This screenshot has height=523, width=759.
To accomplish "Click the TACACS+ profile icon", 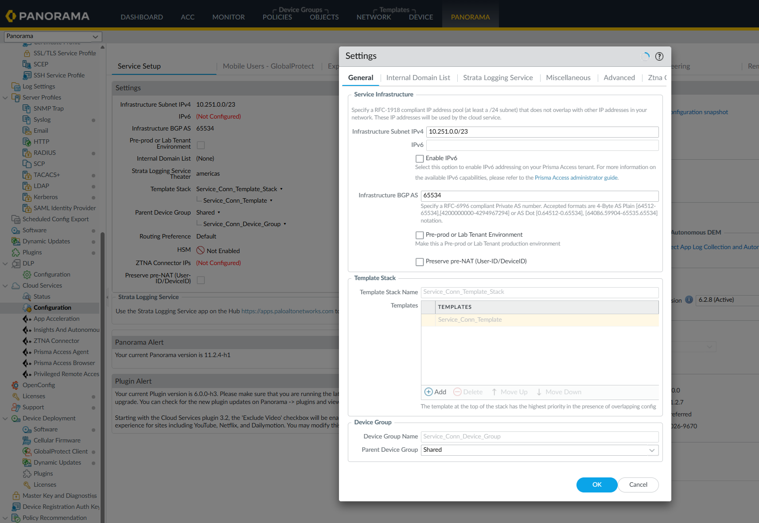I will pos(27,175).
